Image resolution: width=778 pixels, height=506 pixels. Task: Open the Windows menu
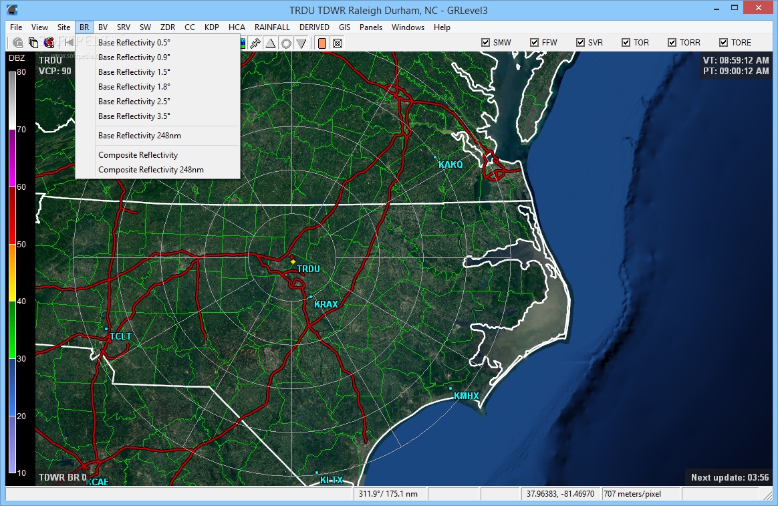click(408, 27)
